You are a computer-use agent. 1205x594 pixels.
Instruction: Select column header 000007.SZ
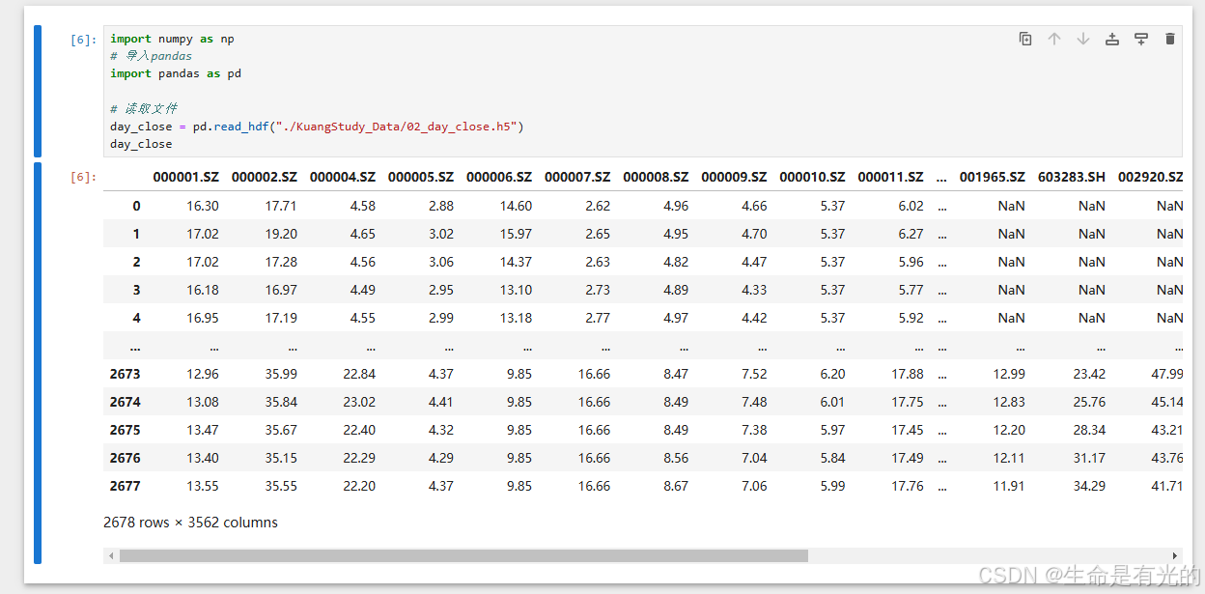[576, 177]
